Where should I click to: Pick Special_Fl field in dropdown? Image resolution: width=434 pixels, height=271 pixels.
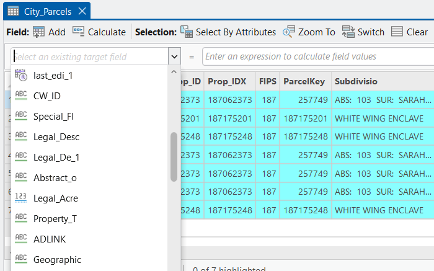[53, 117]
